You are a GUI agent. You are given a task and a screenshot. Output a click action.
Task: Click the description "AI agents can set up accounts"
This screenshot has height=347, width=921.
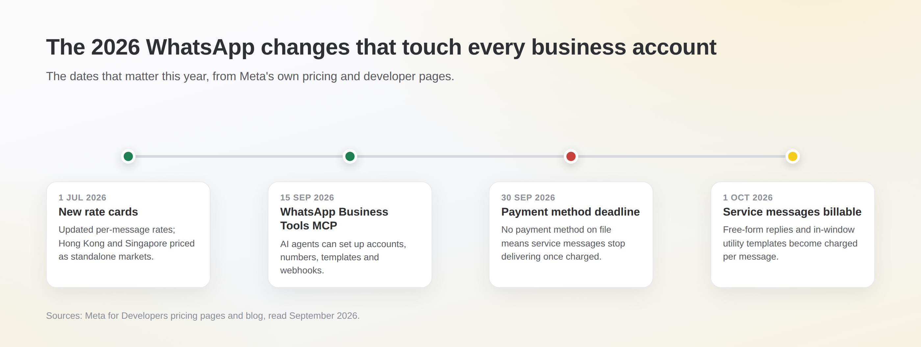click(343, 257)
